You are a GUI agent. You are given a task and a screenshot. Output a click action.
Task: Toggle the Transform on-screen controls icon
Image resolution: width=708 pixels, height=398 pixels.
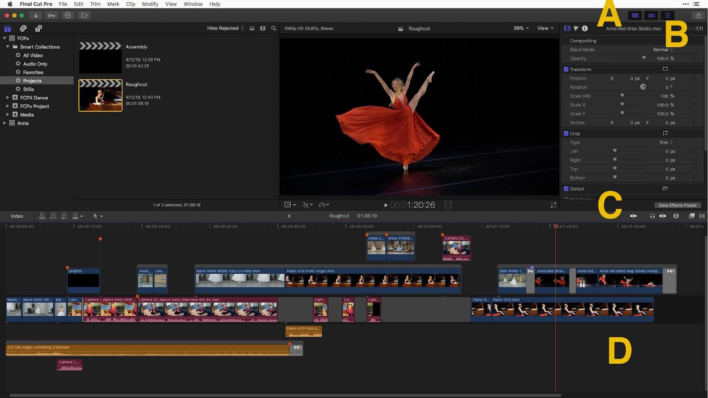coord(665,69)
